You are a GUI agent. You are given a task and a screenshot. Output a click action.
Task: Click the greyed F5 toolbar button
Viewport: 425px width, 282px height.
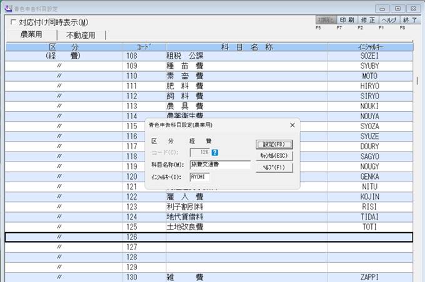pos(326,20)
